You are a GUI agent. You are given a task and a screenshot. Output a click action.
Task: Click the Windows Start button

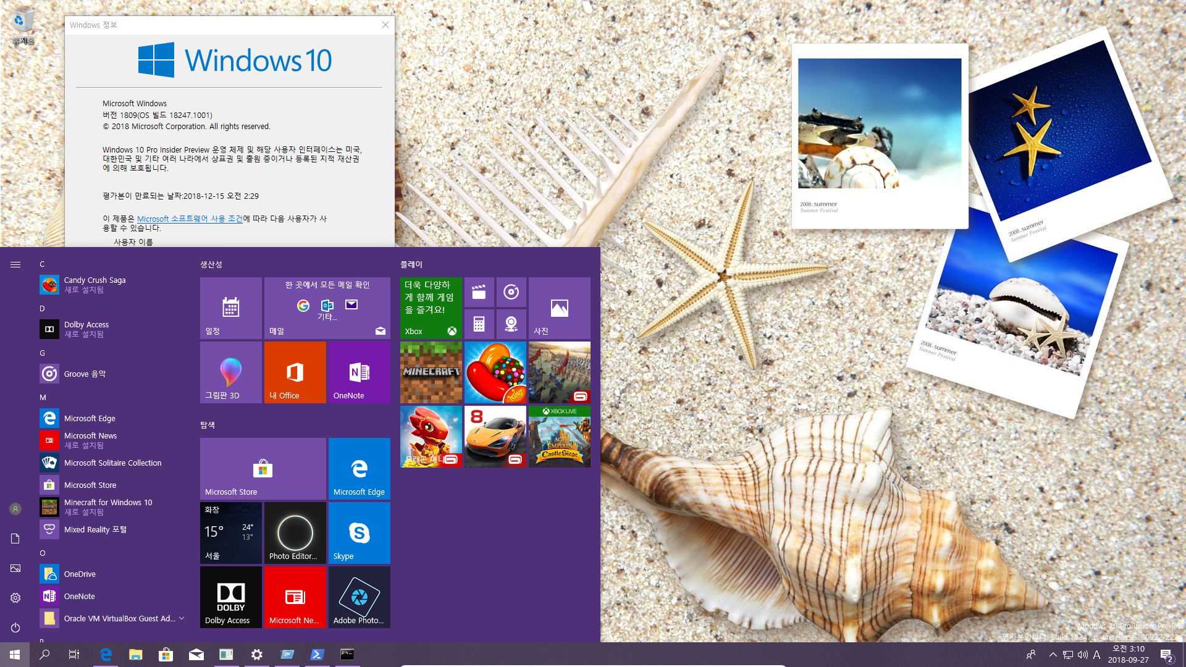tap(15, 655)
